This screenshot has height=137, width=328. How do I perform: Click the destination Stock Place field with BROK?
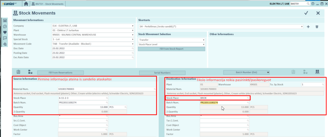pyautogui.click(x=224, y=98)
